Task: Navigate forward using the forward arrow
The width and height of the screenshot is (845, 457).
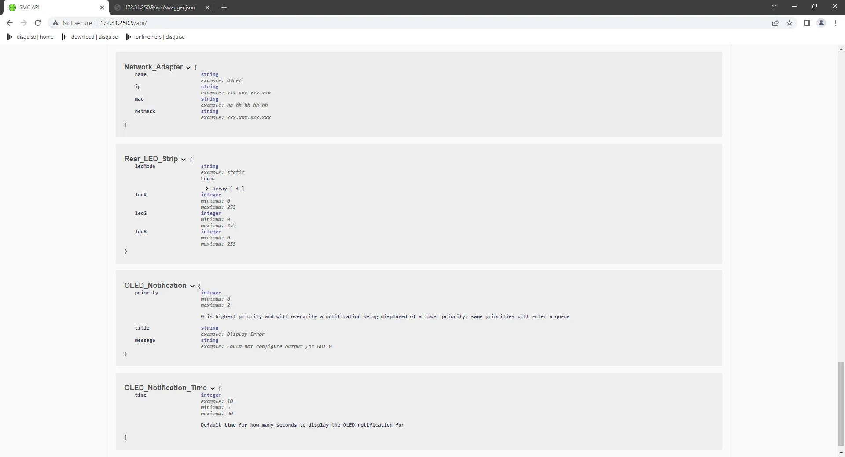Action: pos(24,23)
